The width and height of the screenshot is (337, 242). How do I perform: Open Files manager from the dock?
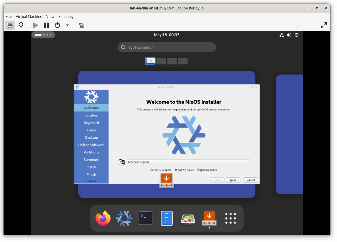pyautogui.click(x=167, y=218)
